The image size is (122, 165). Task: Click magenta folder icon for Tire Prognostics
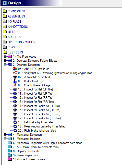pos(10,56)
